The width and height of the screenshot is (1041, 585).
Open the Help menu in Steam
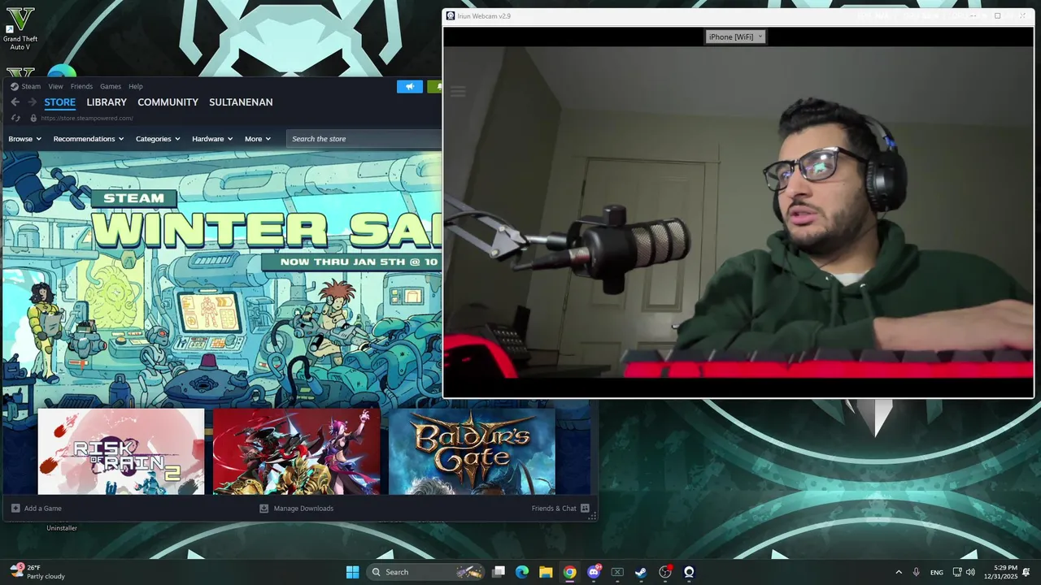[136, 86]
